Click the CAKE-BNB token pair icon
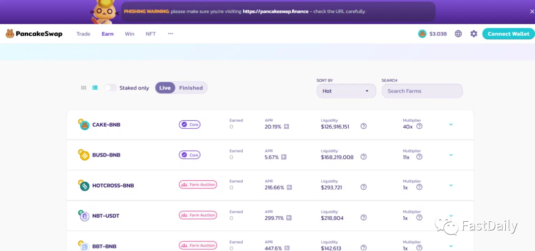Screen dimensions: 535x251 coord(84,124)
